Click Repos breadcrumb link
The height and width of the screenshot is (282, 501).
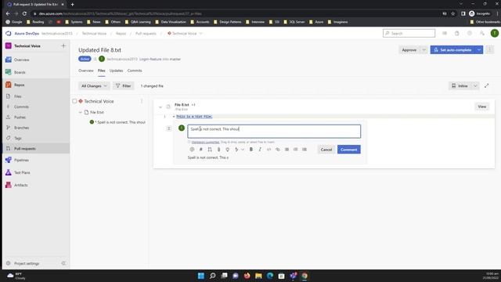coord(121,33)
